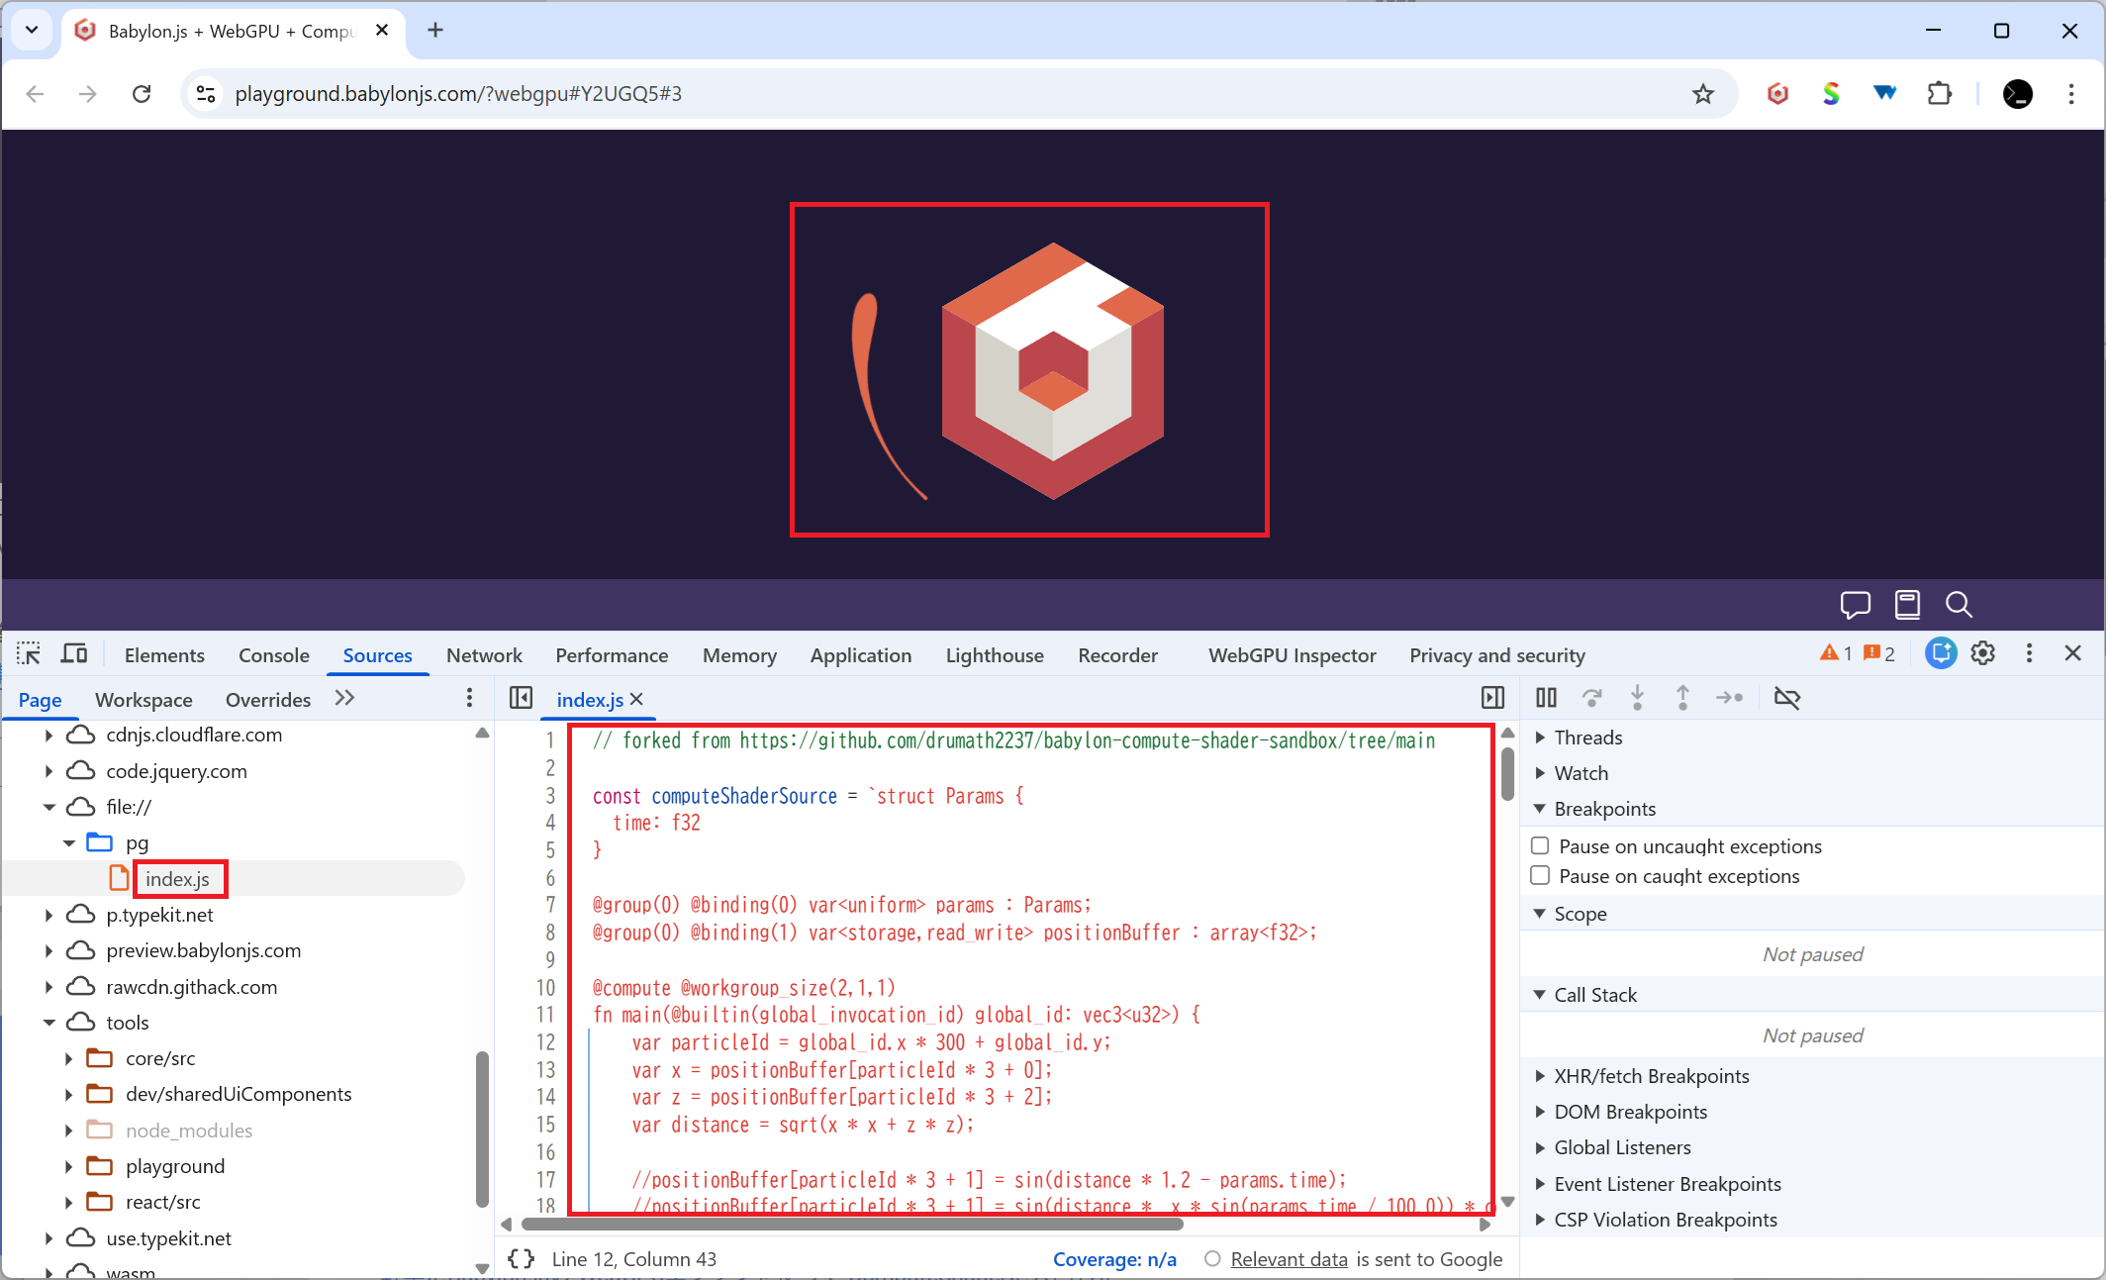
Task: Switch to the Network tab
Action: click(483, 655)
